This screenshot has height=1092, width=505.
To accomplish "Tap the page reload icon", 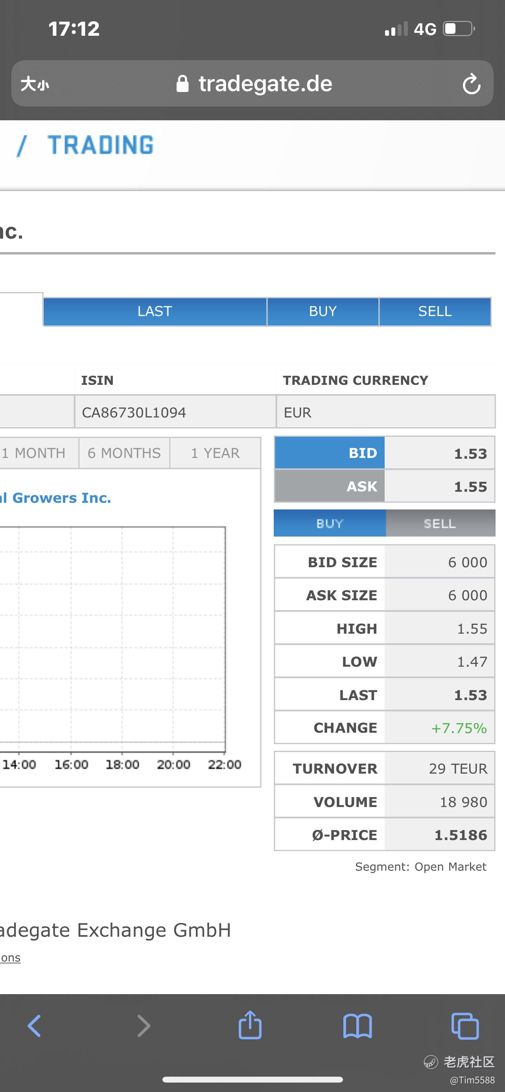I will tap(471, 83).
